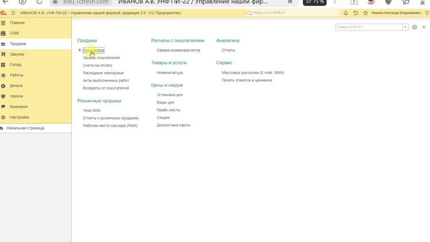Open Заказы покупателей
The height and width of the screenshot is (242, 430).
[101, 58]
